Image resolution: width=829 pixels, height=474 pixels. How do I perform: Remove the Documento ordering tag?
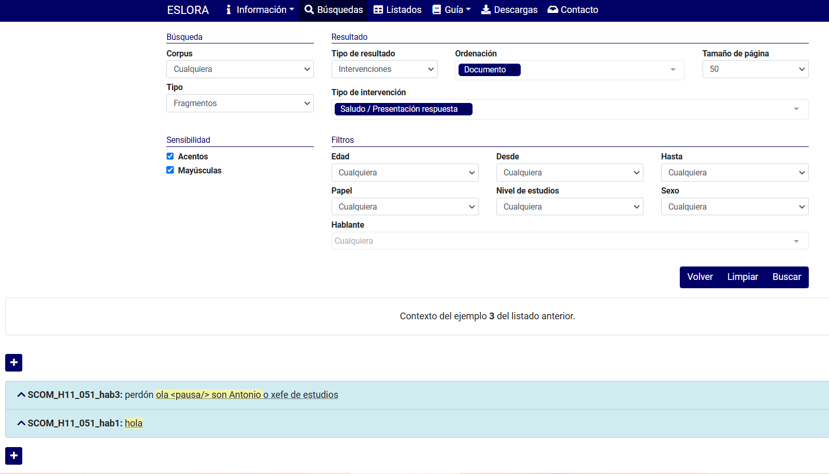tap(513, 70)
